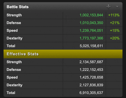Viewport: 126px width, 98px height.
Task: Click the +113% strength bonus
Action: click(x=114, y=15)
